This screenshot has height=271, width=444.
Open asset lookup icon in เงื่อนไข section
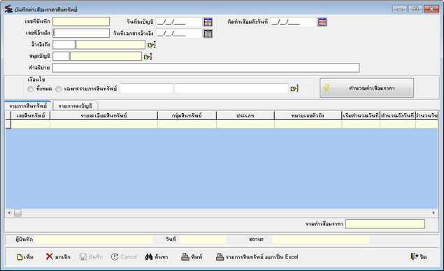pos(294,89)
